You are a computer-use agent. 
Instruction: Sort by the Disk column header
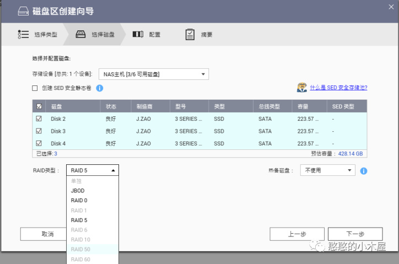pyautogui.click(x=73, y=106)
